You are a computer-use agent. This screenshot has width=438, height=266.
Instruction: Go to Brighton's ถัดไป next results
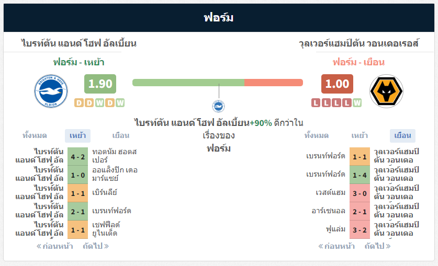point(96,246)
